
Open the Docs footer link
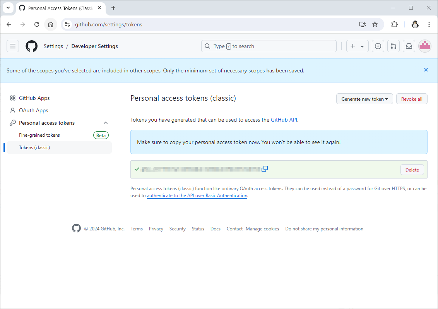(216, 229)
